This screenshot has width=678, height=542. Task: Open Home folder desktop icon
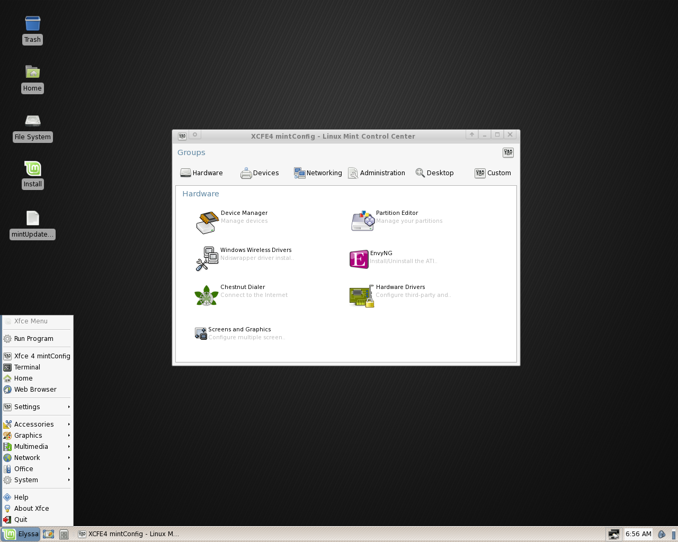32,72
